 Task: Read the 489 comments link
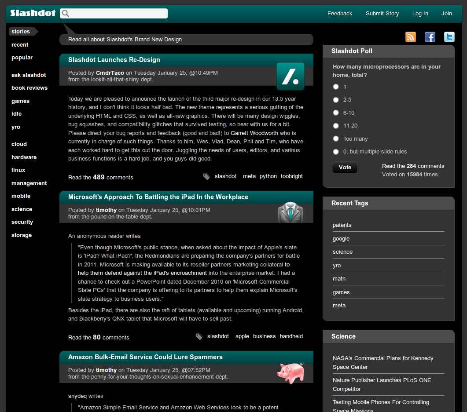coord(100,177)
